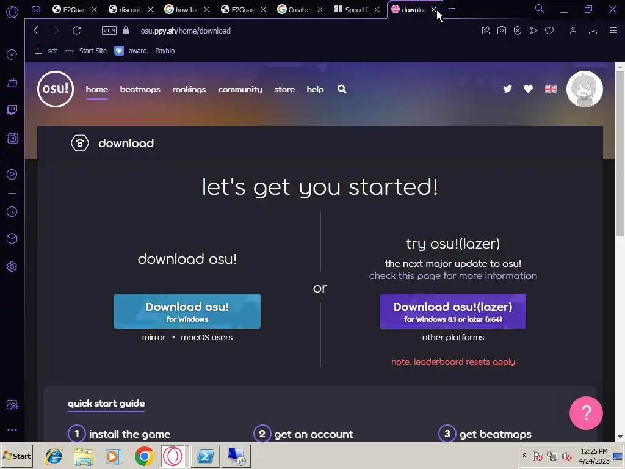Open the sidebar shopping bag icon
The height and width of the screenshot is (469, 625).
12,82
